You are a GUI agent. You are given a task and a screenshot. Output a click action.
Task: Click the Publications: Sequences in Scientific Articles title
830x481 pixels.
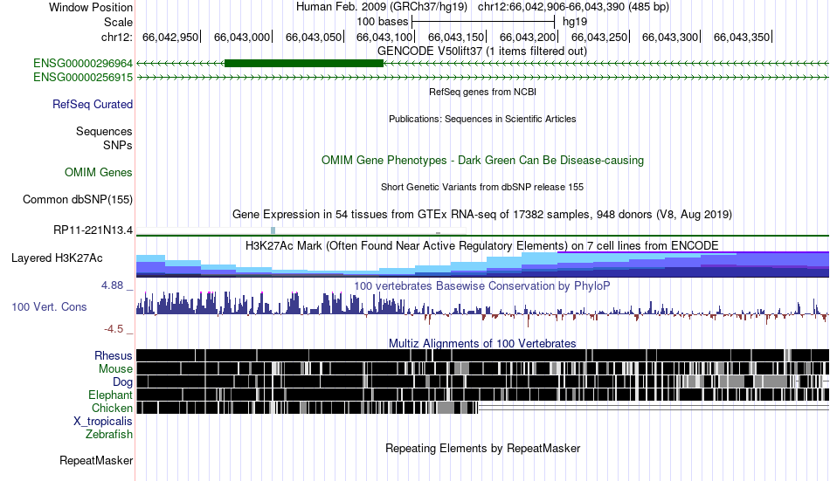click(x=482, y=119)
